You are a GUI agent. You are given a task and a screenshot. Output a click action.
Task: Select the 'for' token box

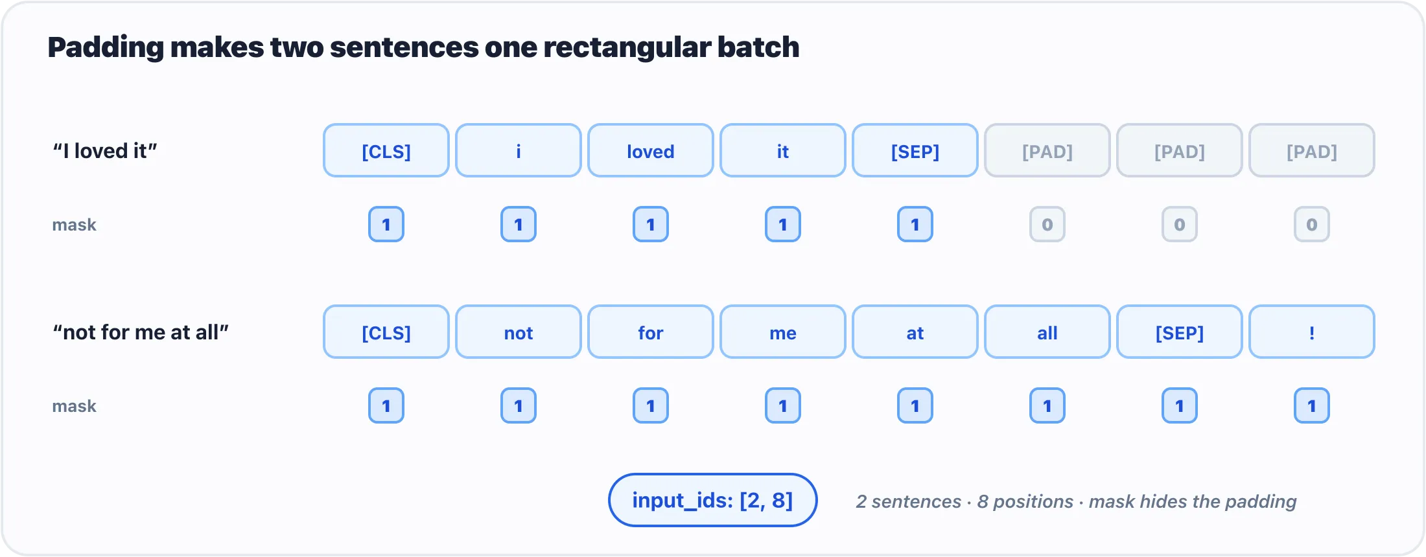pyautogui.click(x=651, y=332)
